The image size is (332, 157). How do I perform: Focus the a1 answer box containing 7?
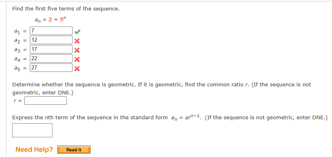tap(51, 31)
